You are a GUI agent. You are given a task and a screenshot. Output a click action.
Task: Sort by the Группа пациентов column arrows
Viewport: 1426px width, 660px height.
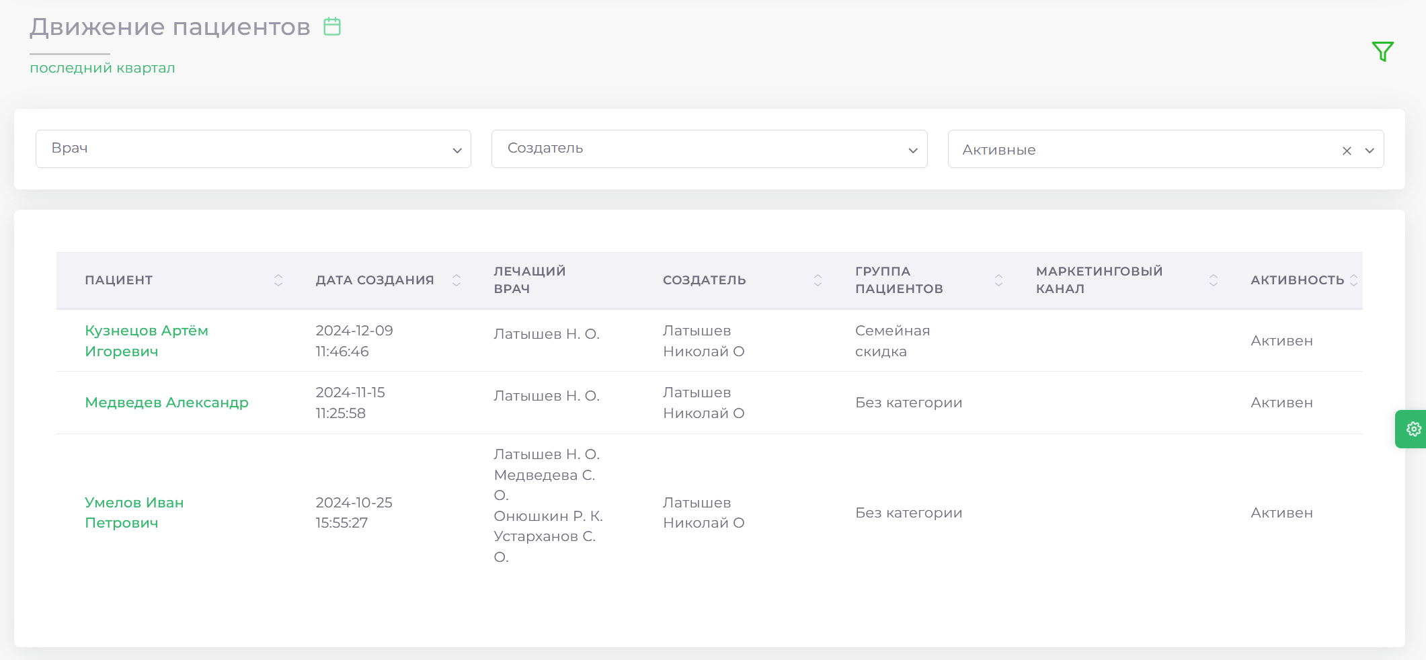point(998,280)
